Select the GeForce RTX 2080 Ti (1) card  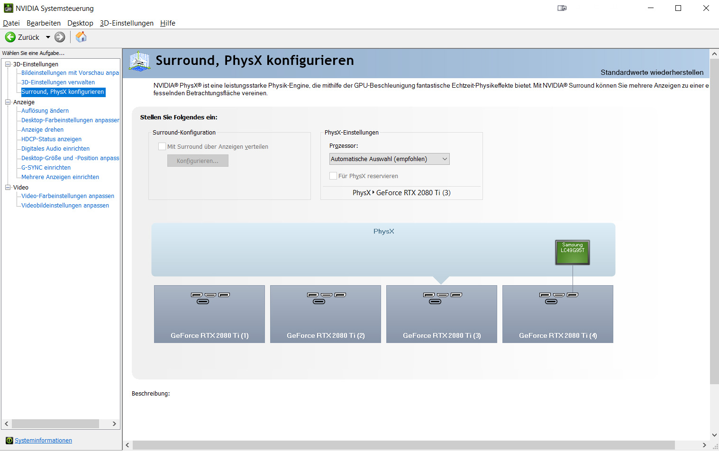click(209, 314)
